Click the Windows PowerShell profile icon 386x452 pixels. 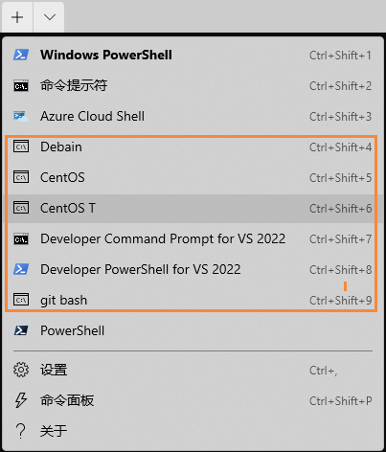point(21,55)
